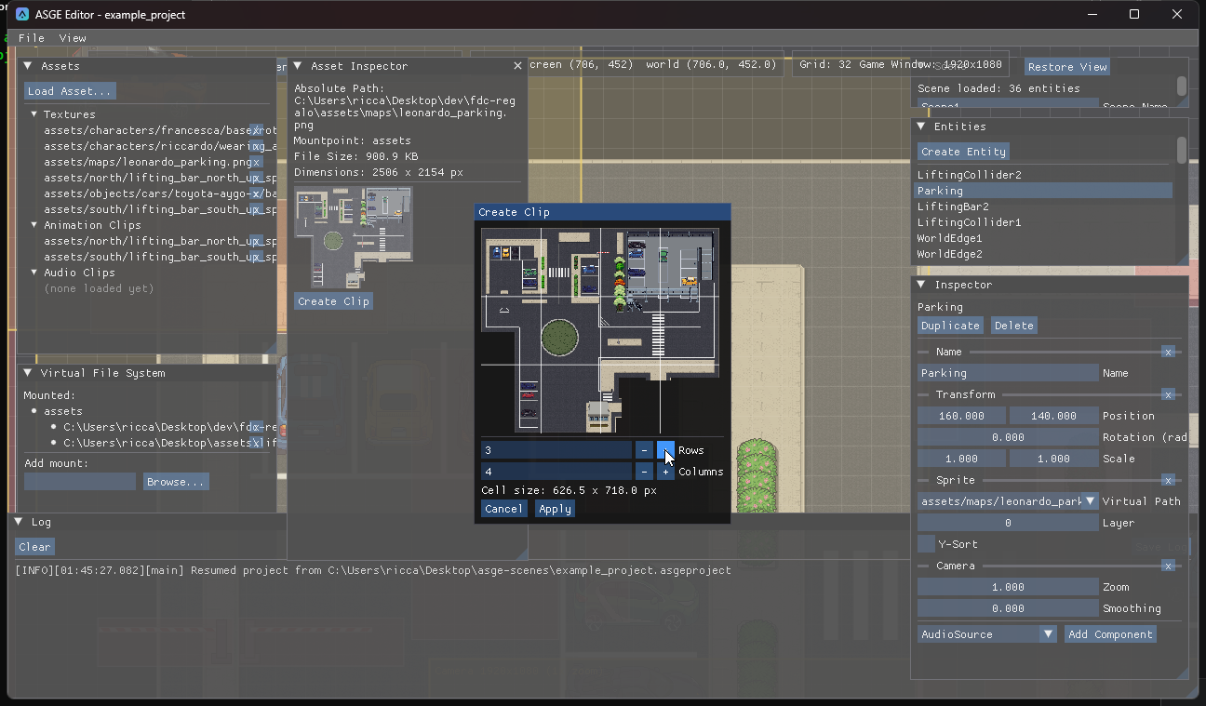Click the Entities panel scrollbar
Image resolution: width=1206 pixels, height=706 pixels.
[1182, 151]
